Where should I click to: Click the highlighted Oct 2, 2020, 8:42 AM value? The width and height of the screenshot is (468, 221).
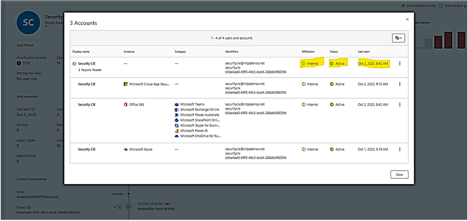(x=373, y=64)
